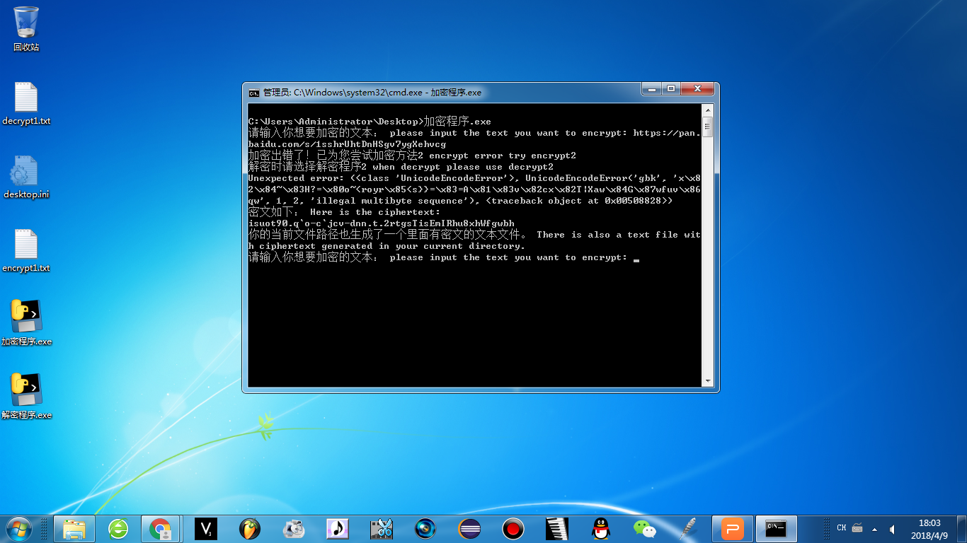Open the piano keyboard application

(557, 528)
